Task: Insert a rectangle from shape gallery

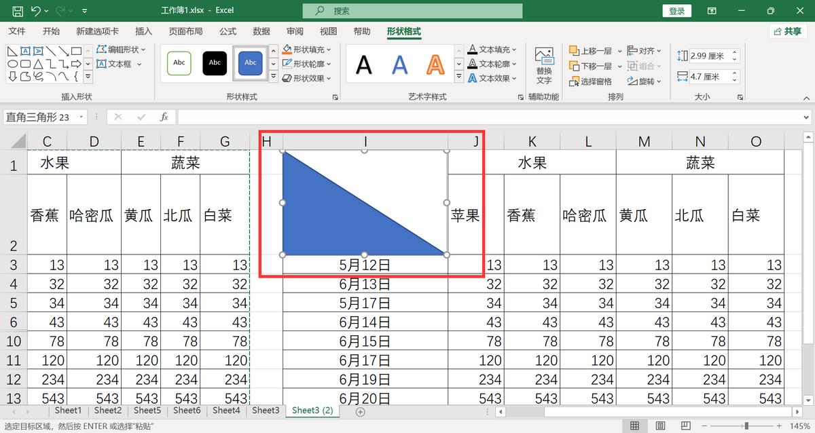Action: (76, 50)
